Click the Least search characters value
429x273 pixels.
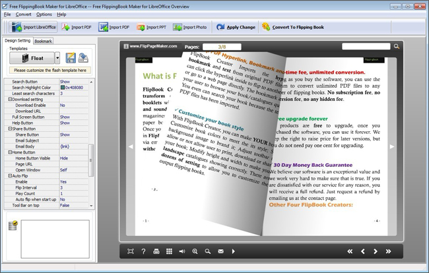(x=74, y=94)
